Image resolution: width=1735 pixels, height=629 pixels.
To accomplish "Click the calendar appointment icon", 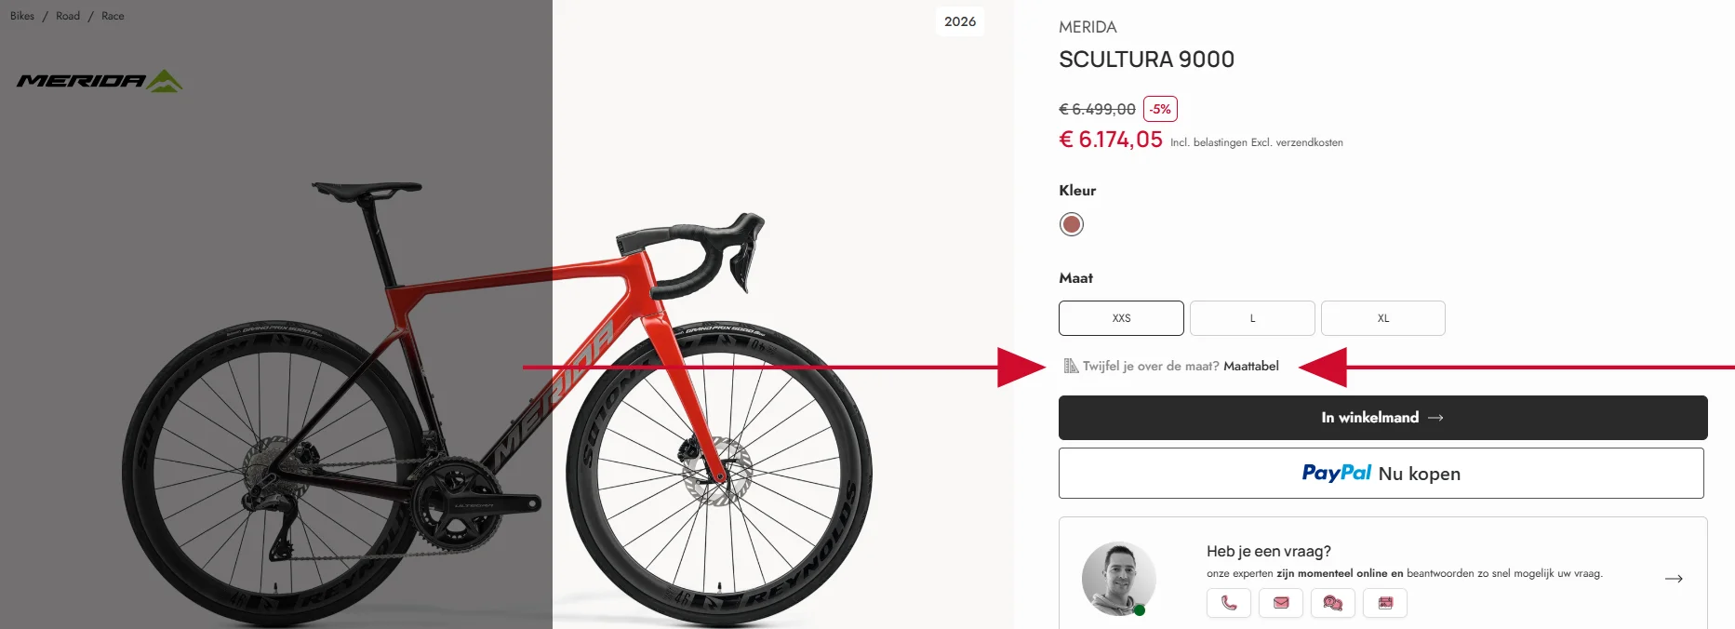I will tap(1384, 603).
